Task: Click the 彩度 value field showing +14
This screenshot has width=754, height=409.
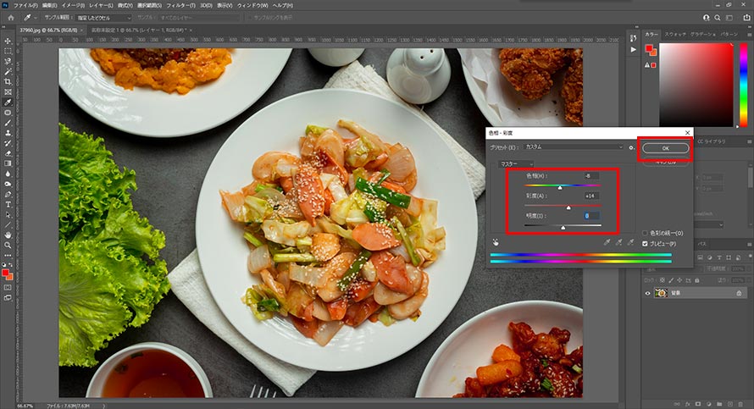Action: coord(591,196)
